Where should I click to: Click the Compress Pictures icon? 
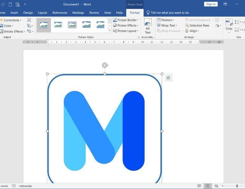(29, 20)
